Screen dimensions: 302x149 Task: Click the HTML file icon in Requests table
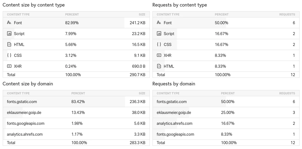tap(159, 66)
